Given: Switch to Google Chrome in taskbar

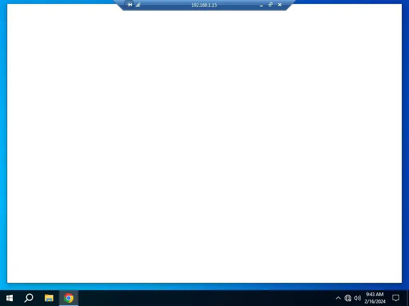Looking at the screenshot, I should click(69, 298).
